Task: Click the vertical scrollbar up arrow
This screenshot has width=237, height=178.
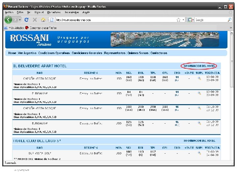Action: [231, 33]
